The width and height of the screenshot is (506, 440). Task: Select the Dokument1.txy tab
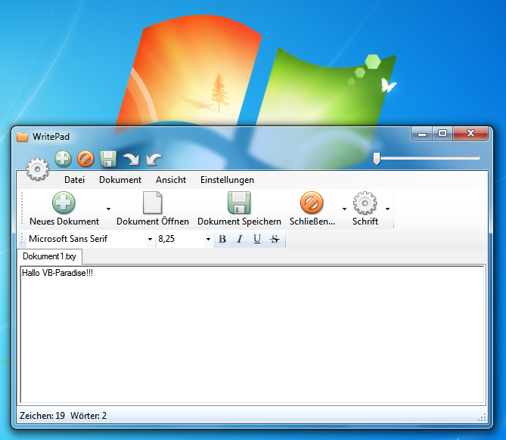[x=49, y=256]
